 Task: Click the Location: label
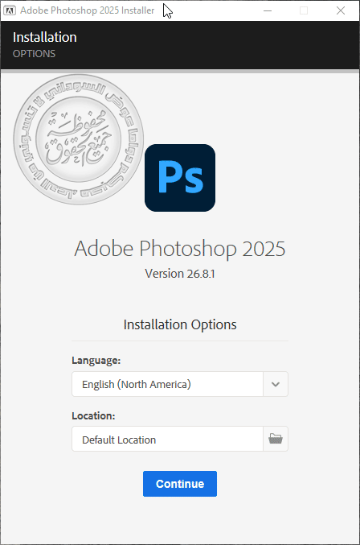coord(93,415)
